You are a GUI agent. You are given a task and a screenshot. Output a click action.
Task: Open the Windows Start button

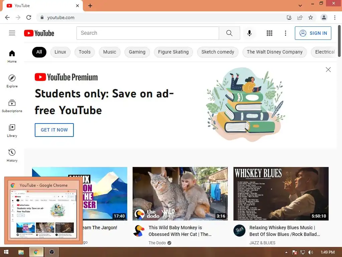tap(6, 252)
